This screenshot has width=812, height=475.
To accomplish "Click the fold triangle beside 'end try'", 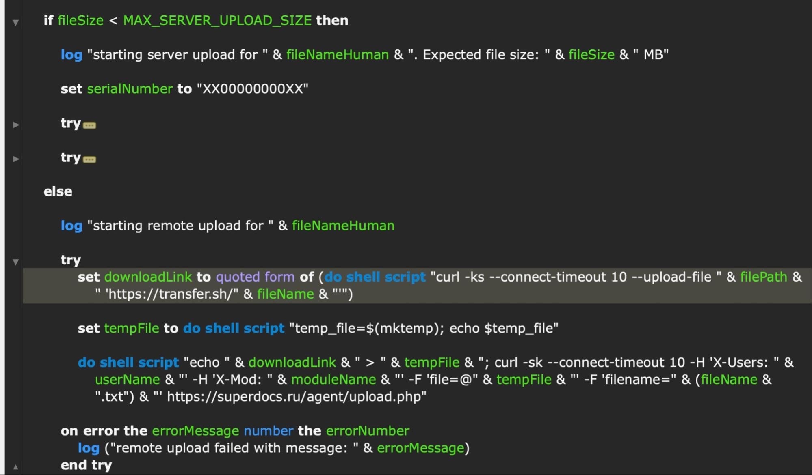I will (15, 467).
